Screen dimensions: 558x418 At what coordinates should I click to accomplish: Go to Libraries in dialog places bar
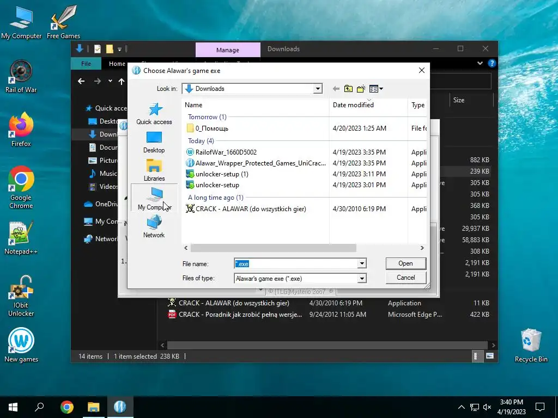coord(154,170)
